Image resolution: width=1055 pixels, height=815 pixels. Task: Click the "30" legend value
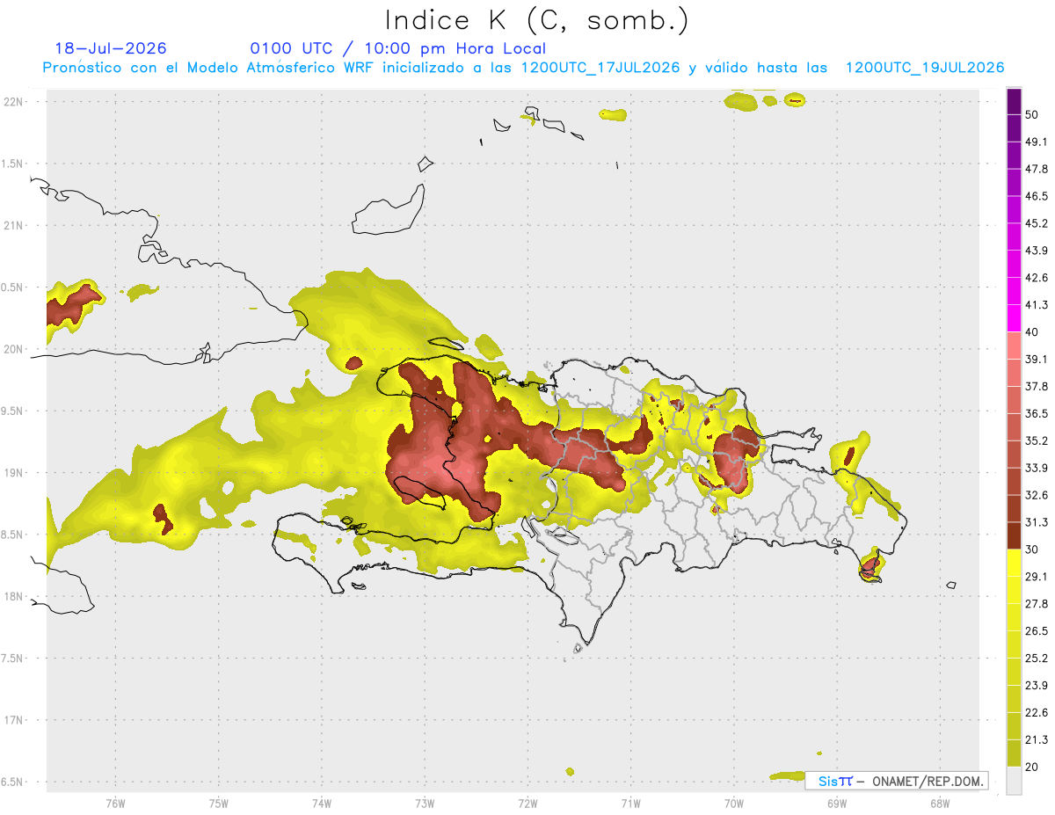coord(1032,549)
